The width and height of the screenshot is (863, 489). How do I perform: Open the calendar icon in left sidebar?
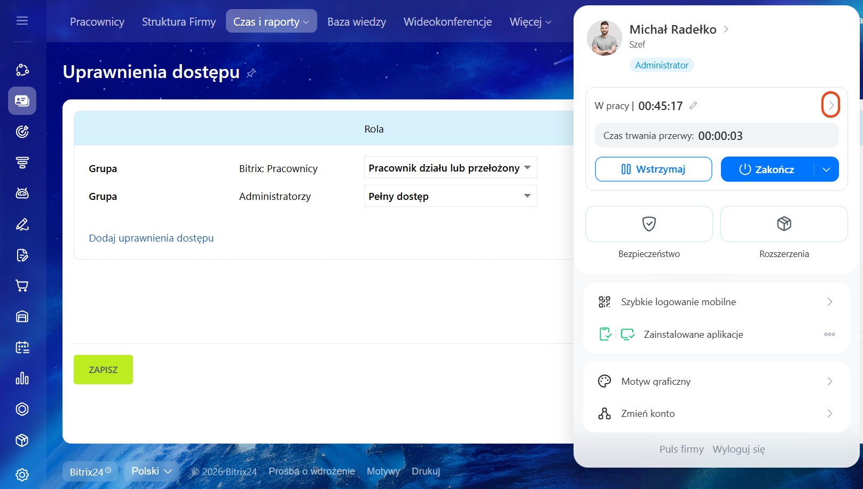tap(22, 347)
